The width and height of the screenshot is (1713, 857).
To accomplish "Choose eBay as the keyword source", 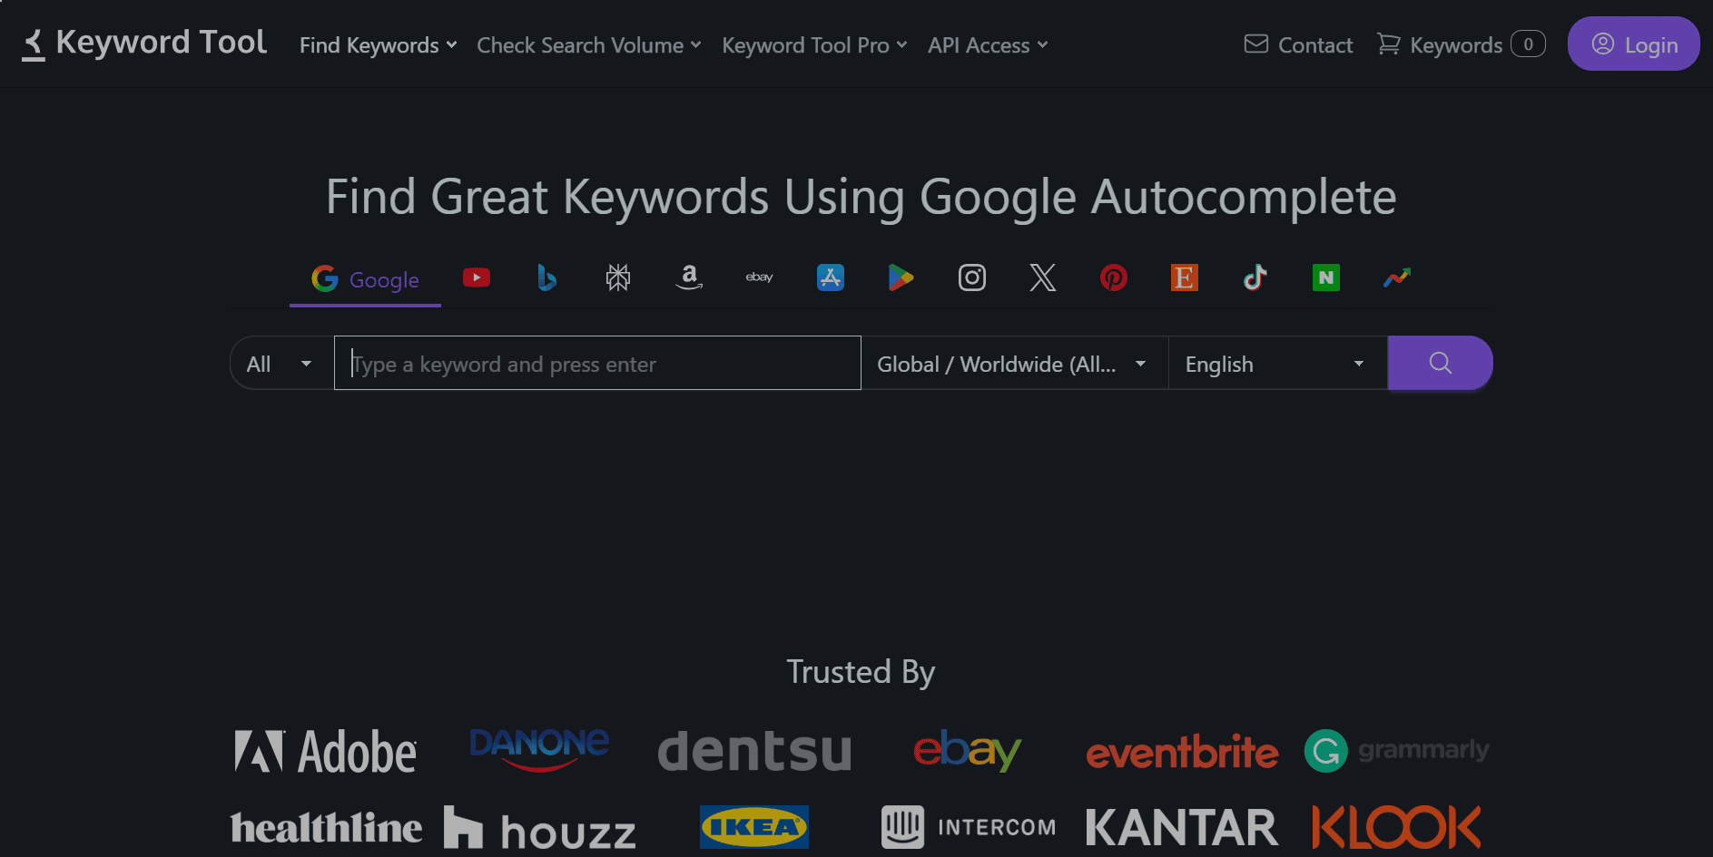I will [759, 278].
